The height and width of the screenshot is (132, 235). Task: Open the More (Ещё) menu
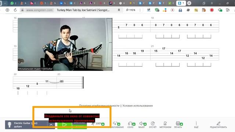(196, 125)
